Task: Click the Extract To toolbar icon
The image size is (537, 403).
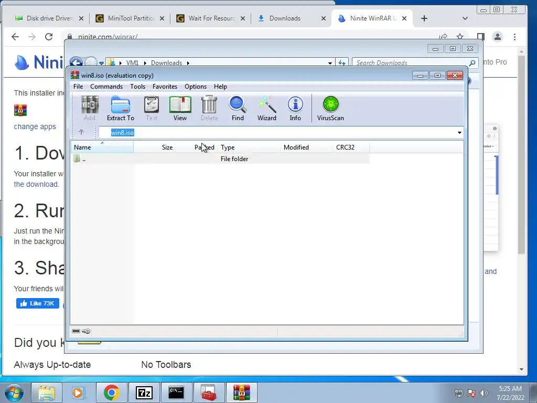Action: [x=121, y=108]
